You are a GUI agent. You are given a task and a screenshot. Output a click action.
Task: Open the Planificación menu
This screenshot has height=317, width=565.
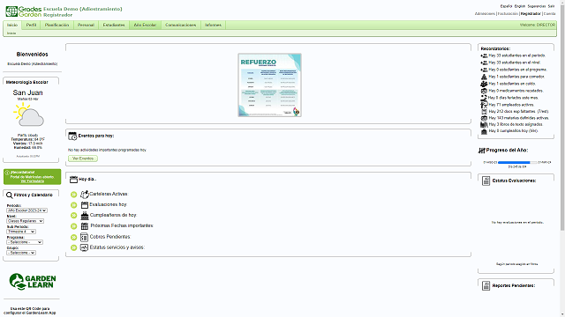56,26
